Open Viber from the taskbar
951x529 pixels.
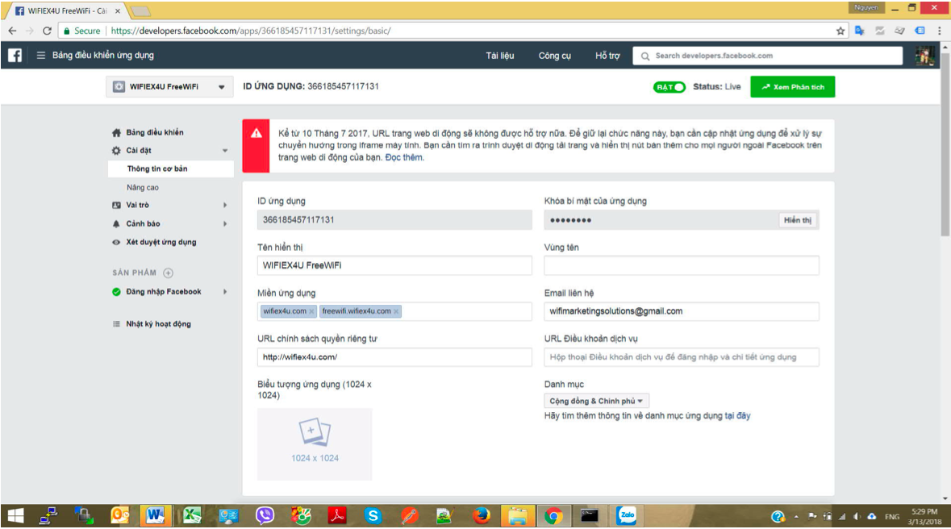265,515
